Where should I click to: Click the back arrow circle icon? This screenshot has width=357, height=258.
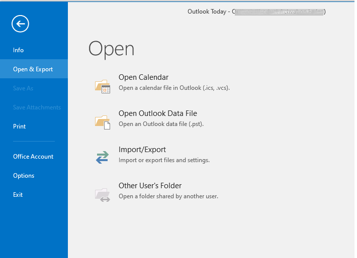click(20, 24)
